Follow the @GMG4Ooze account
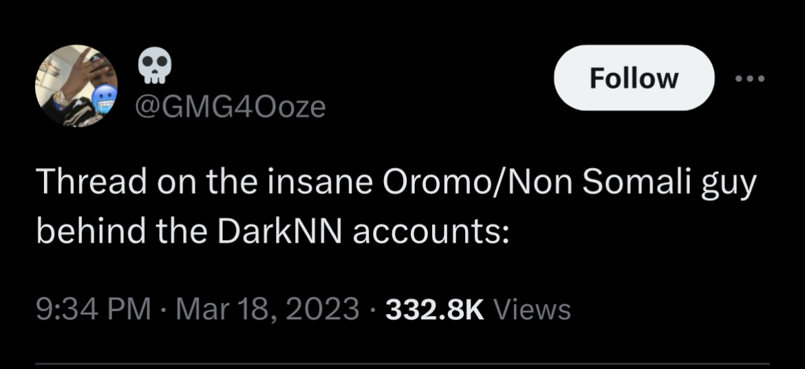The width and height of the screenshot is (805, 369). tap(634, 78)
